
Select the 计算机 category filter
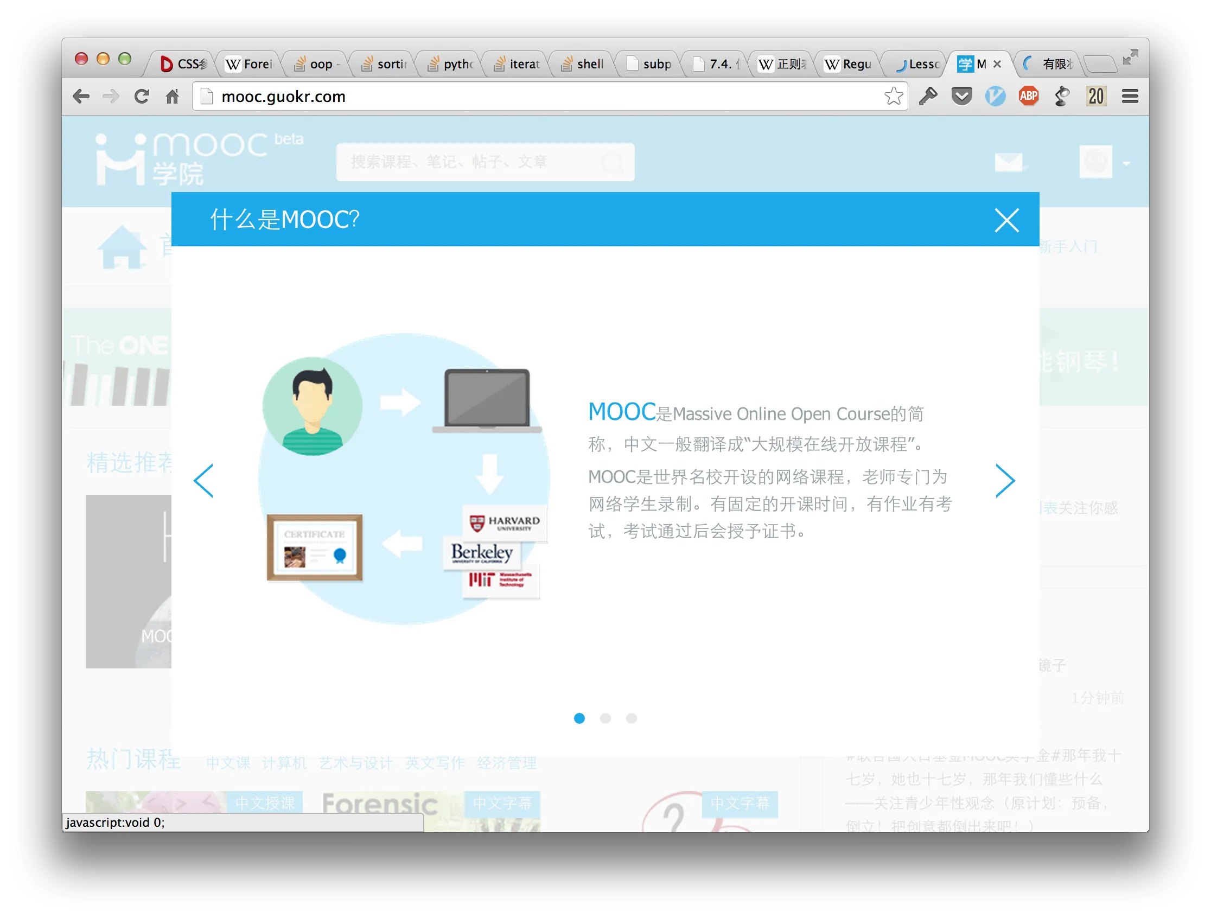(x=284, y=762)
